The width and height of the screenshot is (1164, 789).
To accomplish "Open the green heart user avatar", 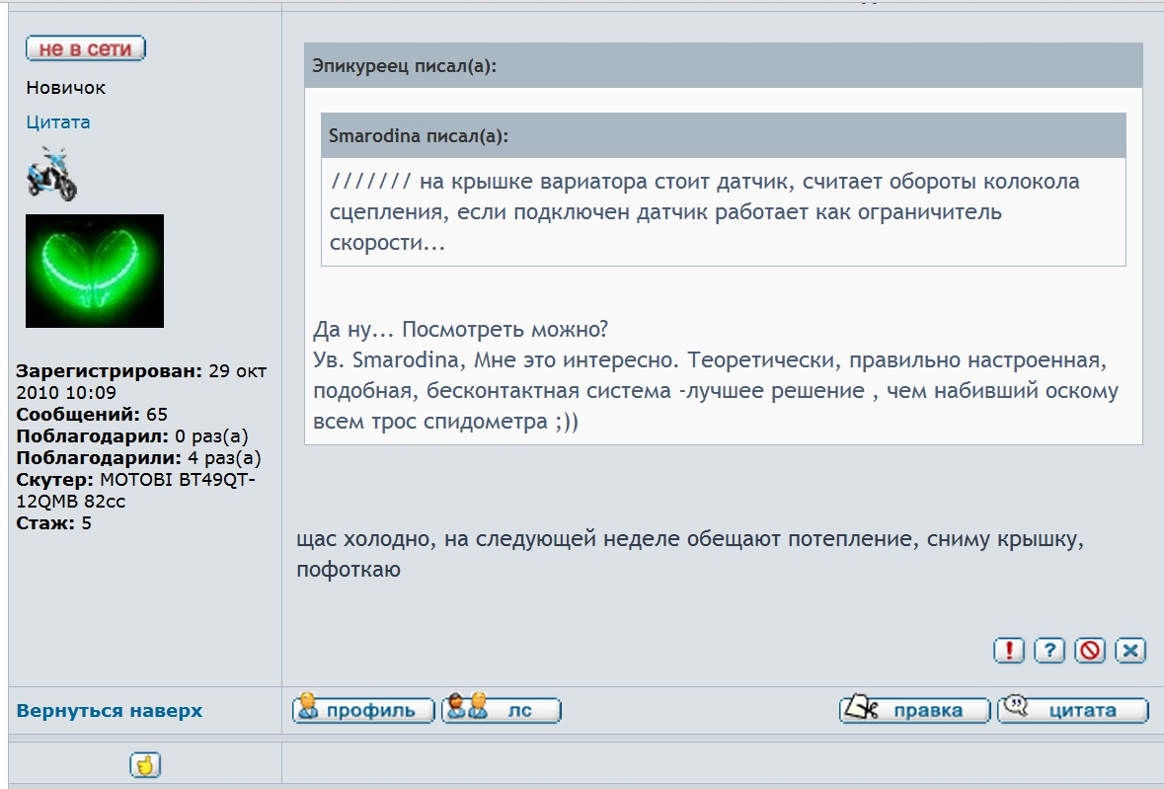I will [95, 271].
